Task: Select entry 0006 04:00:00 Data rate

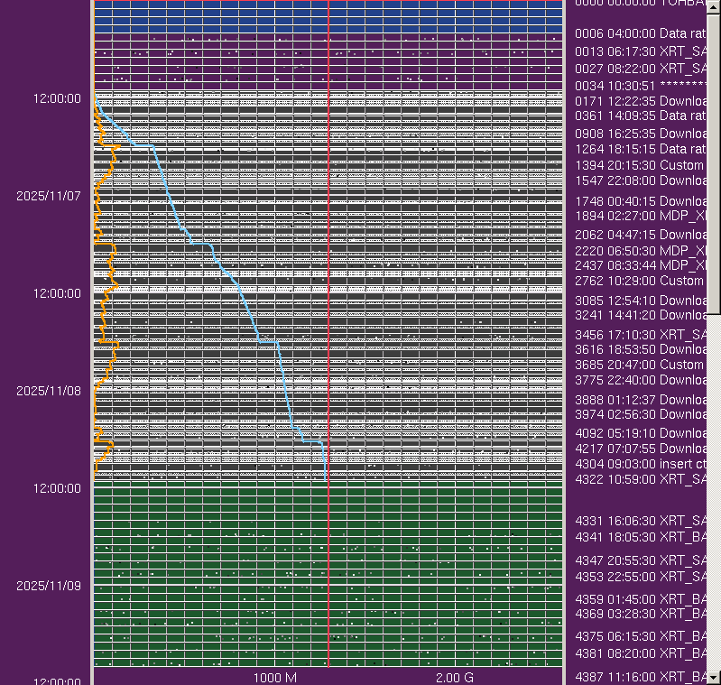Action: tap(640, 33)
